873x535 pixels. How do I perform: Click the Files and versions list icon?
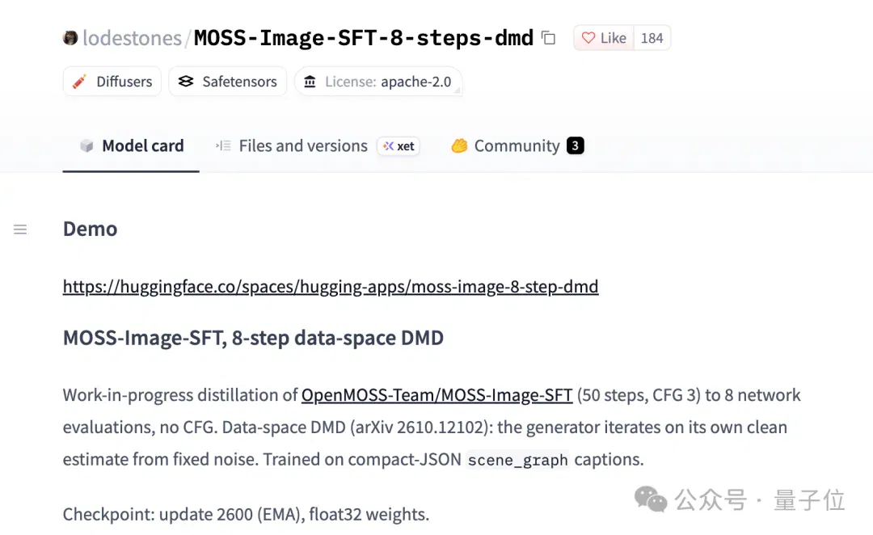click(223, 145)
